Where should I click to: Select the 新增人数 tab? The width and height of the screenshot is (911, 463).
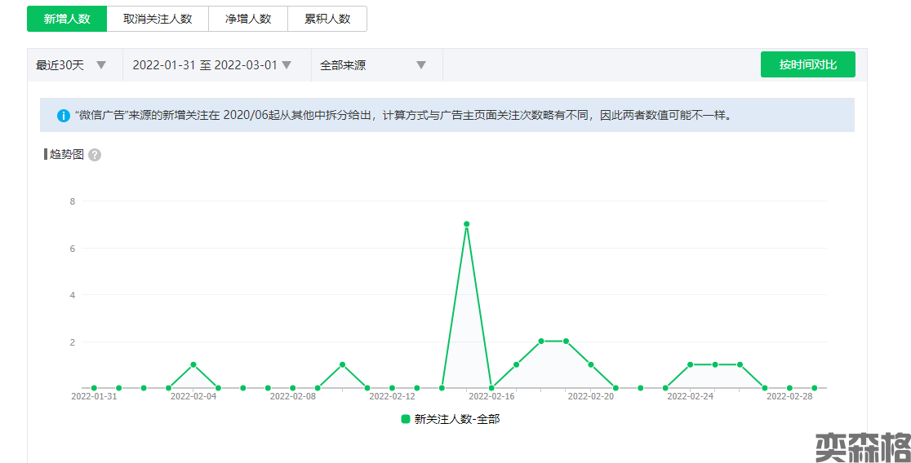pyautogui.click(x=67, y=19)
